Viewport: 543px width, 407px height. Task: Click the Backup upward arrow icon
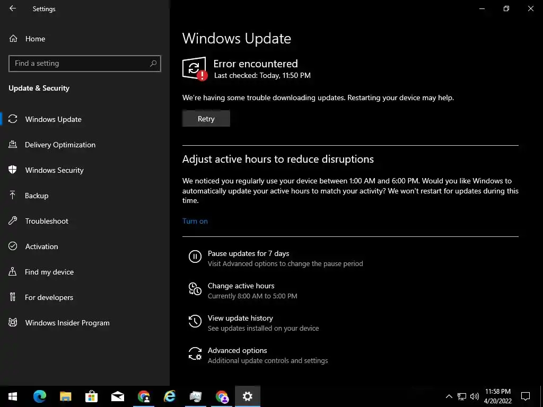coord(13,195)
